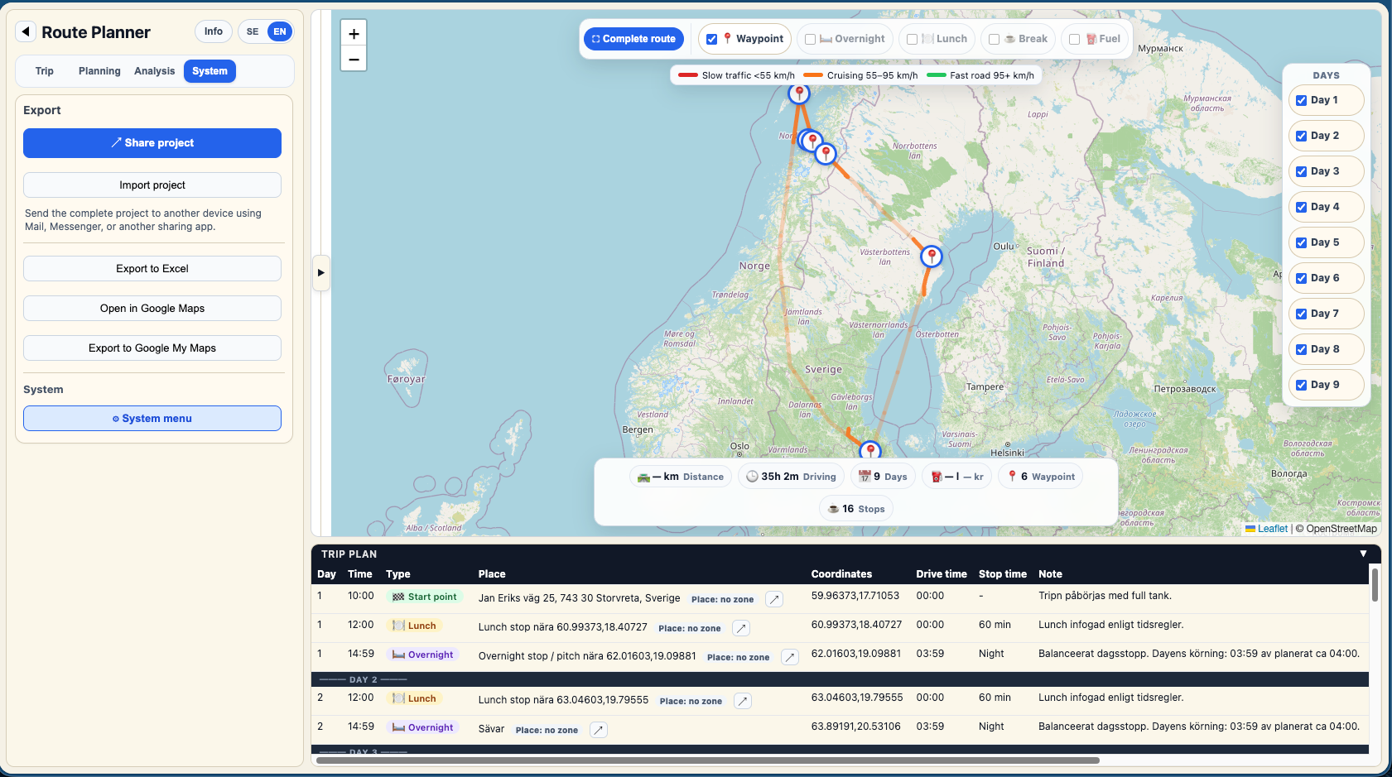
Task: Click the waypoint marker near Oulu coast
Action: click(x=932, y=255)
